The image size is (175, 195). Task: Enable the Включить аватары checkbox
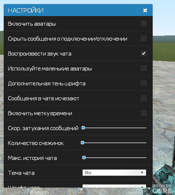coord(144,23)
